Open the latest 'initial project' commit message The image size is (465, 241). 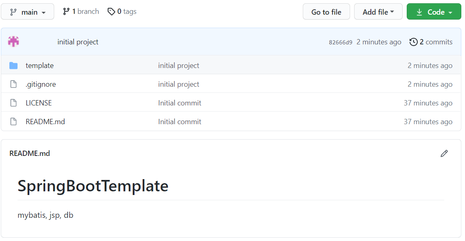[x=78, y=42]
